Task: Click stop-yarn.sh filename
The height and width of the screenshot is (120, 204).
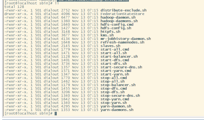Action: click(114, 103)
